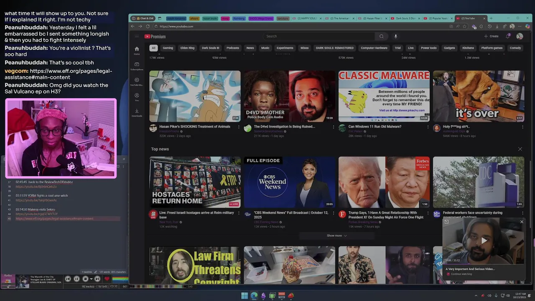This screenshot has height=301, width=535.
Task: Open eff.org legal-assistance link in notes
Action: [x=54, y=219]
